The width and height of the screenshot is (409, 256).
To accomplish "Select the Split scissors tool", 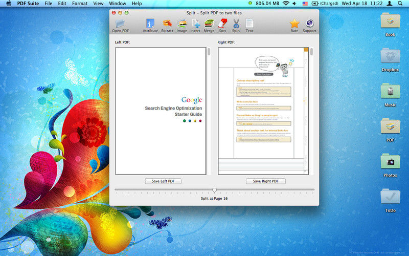I will [x=236, y=26].
